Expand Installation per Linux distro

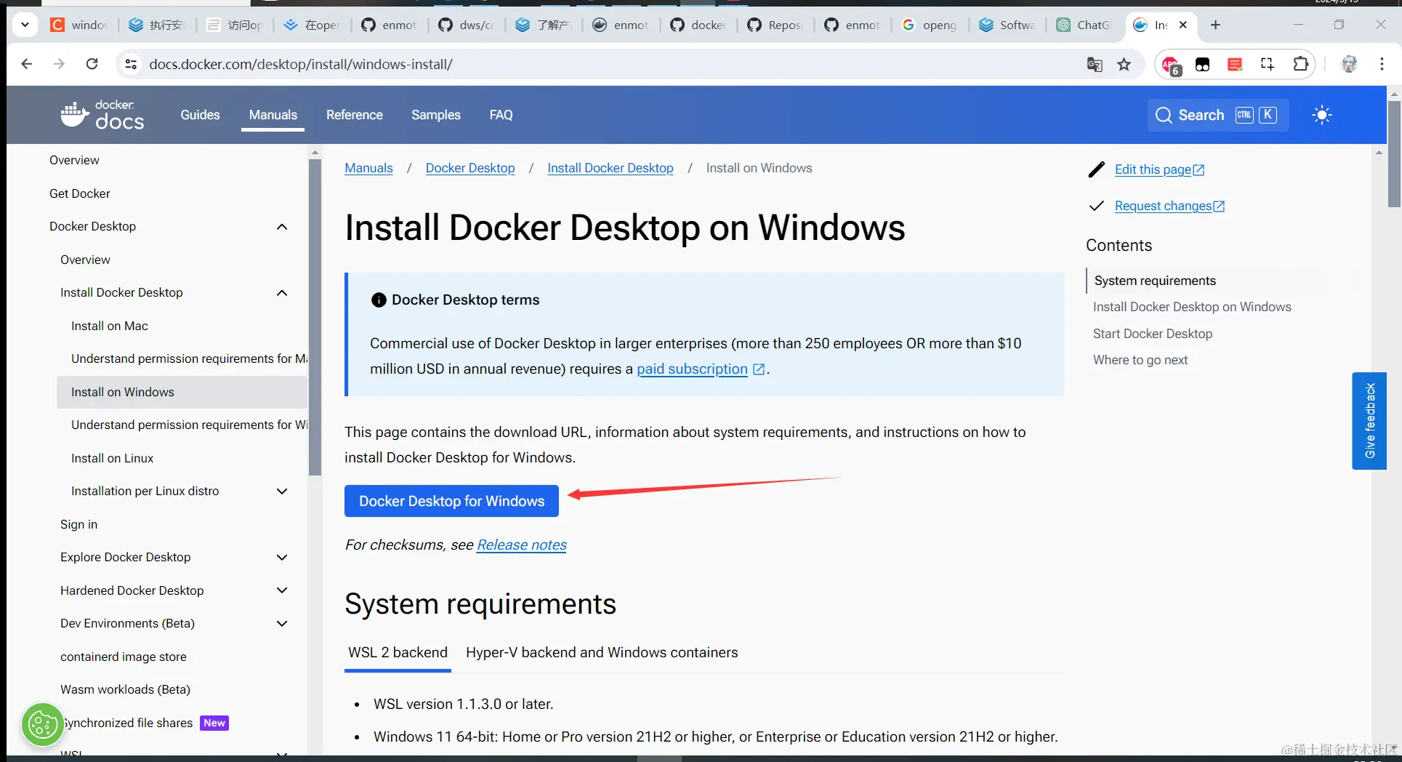click(282, 491)
